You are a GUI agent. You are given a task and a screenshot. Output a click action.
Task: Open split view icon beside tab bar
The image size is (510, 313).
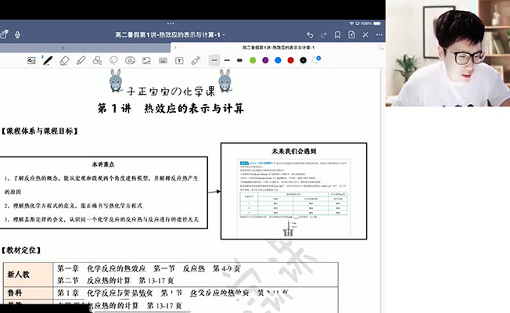381,48
